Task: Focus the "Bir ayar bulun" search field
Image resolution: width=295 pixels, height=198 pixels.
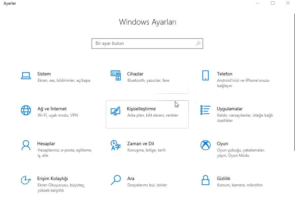Action: pyautogui.click(x=147, y=44)
